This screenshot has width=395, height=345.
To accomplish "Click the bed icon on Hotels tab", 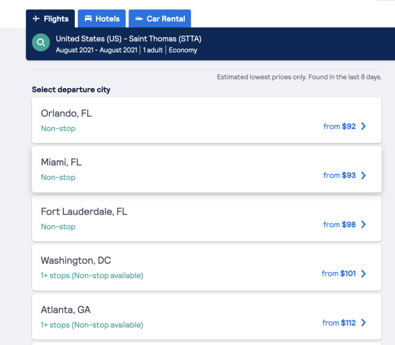I will (x=88, y=19).
